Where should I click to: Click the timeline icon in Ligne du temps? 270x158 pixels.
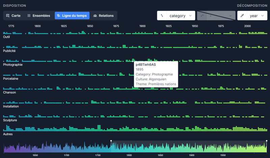click(59, 16)
